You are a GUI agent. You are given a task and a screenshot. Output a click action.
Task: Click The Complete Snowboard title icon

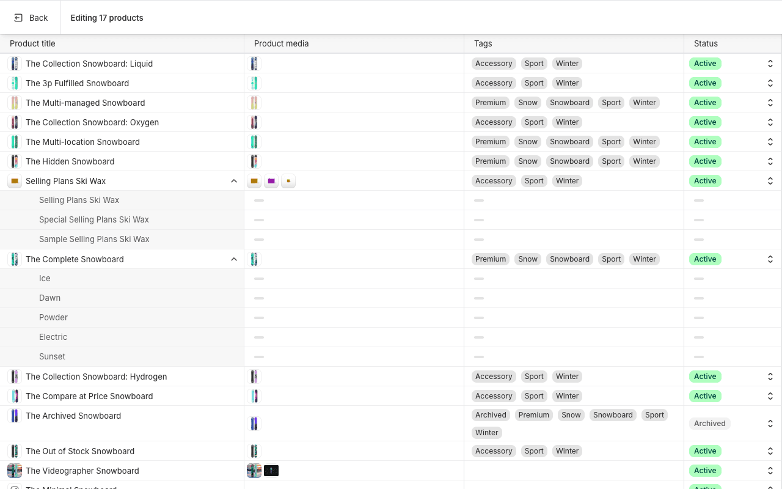click(15, 259)
